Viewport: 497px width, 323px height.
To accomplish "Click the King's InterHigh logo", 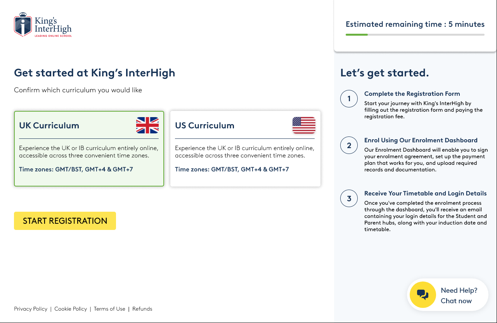I will coord(43,25).
